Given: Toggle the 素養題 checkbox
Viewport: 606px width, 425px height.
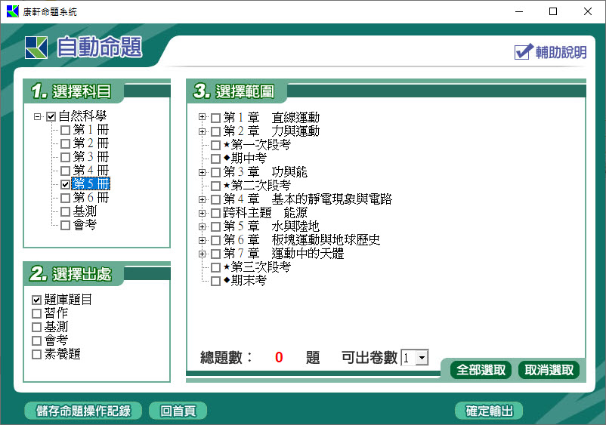Looking at the screenshot, I should [37, 354].
